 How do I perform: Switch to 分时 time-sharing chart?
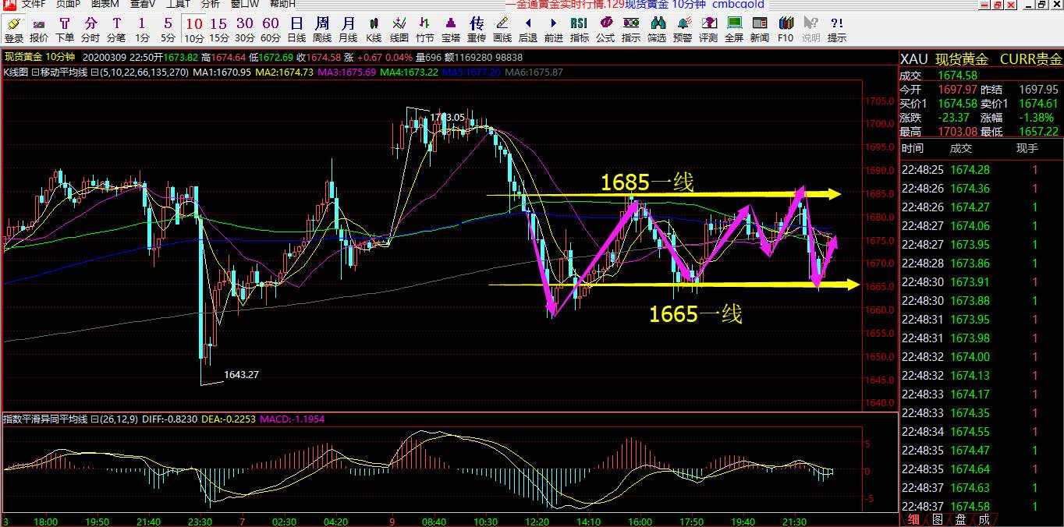(90, 30)
